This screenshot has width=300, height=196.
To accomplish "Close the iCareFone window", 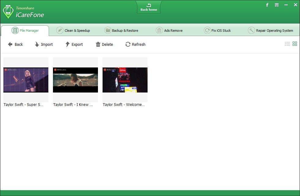I will 295,5.
